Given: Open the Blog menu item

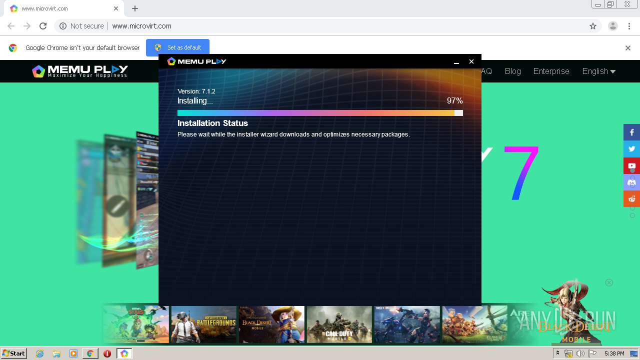Looking at the screenshot, I should (512, 71).
